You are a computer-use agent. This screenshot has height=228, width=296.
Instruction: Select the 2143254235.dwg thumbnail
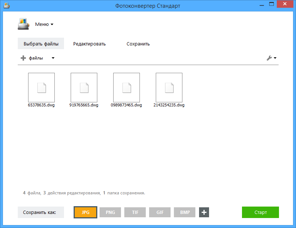click(x=169, y=88)
